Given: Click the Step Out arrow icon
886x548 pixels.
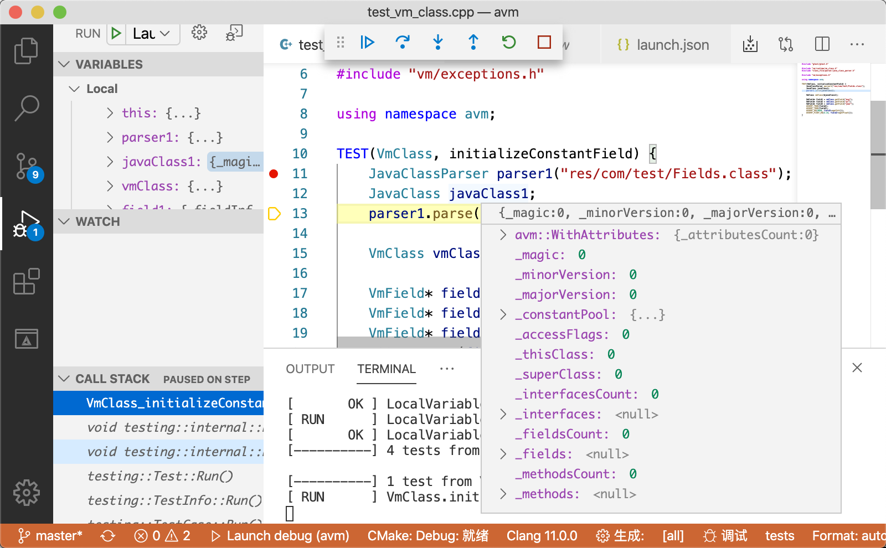Looking at the screenshot, I should point(473,42).
